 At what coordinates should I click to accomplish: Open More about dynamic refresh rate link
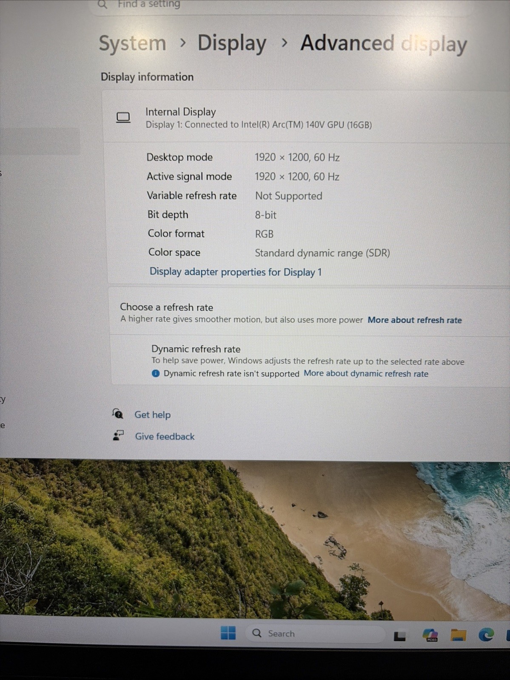(366, 374)
